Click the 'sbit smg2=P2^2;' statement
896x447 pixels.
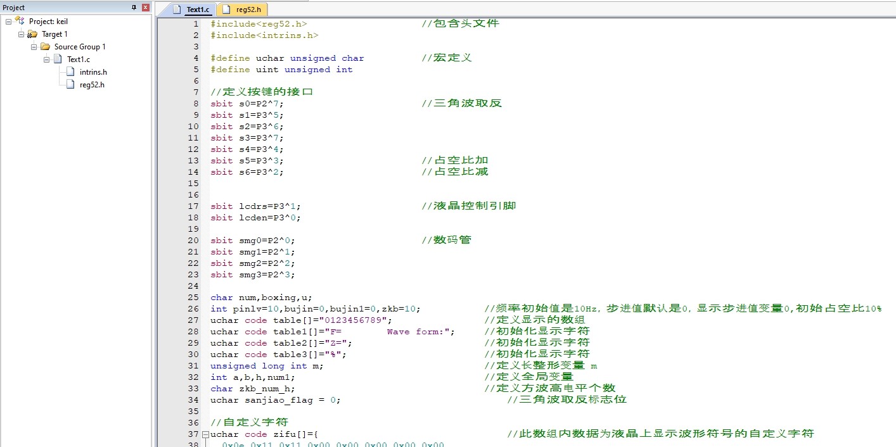(253, 263)
